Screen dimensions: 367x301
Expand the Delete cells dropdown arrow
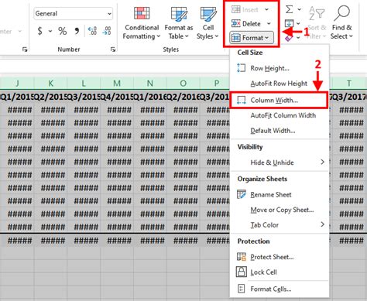click(269, 24)
